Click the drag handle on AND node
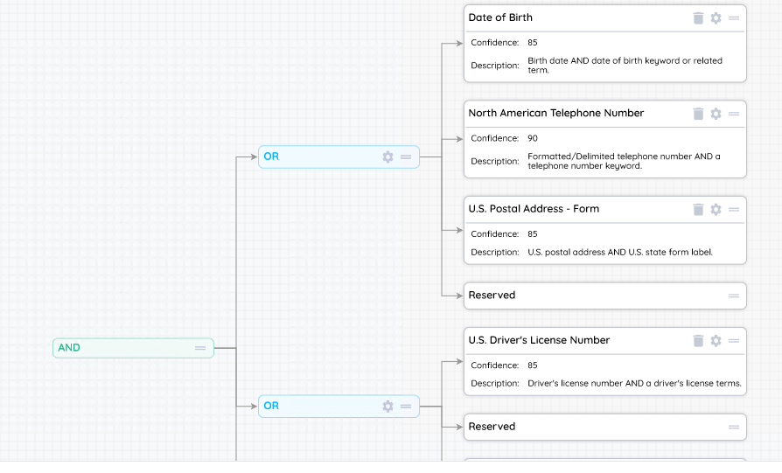 200,348
